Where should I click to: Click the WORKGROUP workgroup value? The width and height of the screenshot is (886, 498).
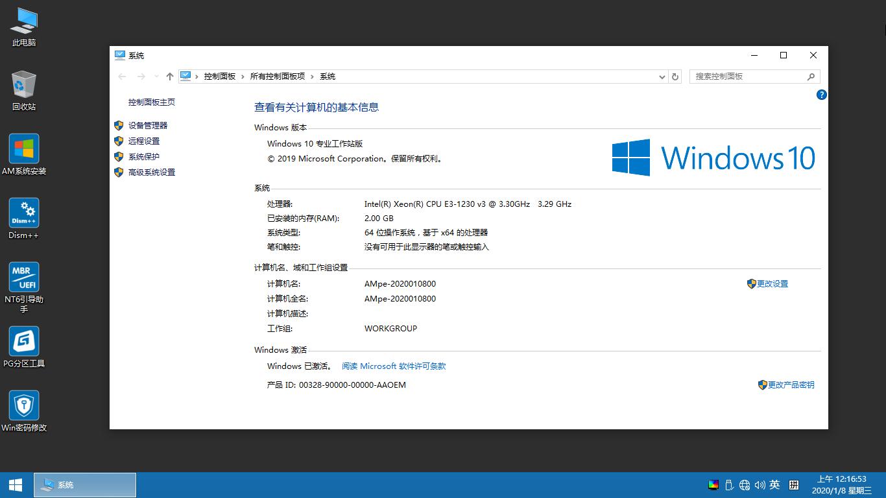click(391, 329)
